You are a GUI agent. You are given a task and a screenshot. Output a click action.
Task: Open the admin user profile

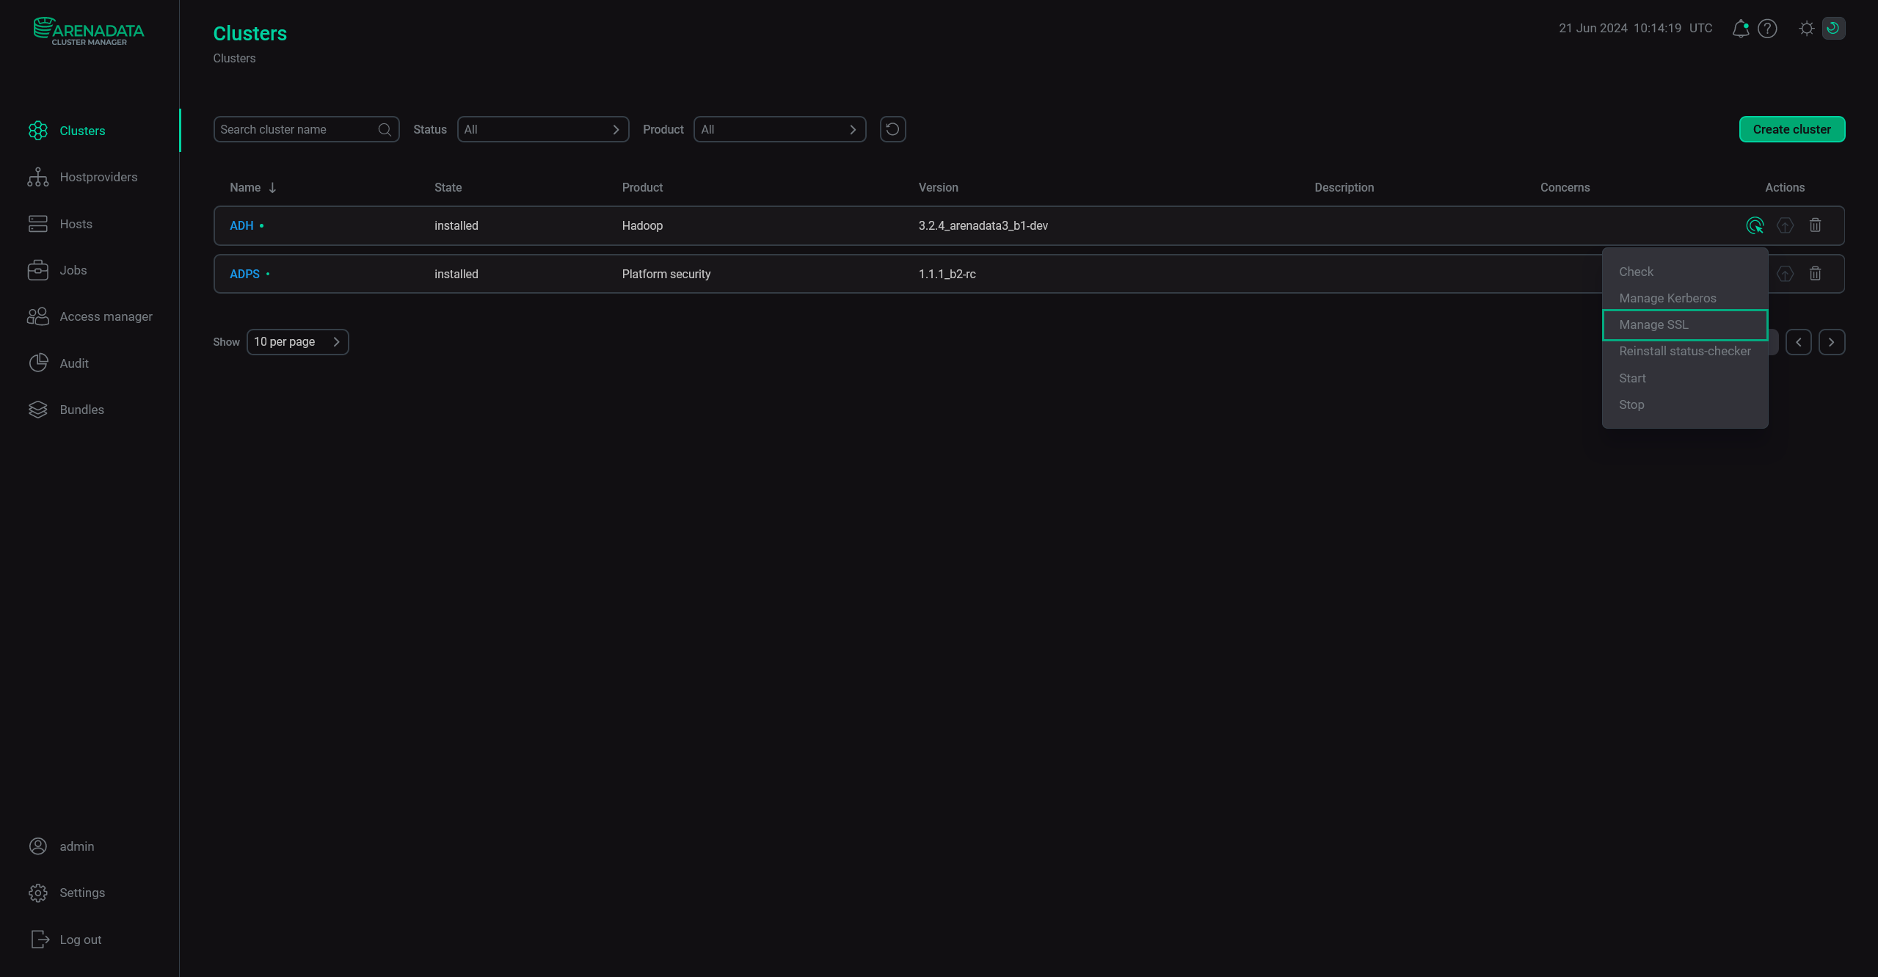pyautogui.click(x=76, y=846)
